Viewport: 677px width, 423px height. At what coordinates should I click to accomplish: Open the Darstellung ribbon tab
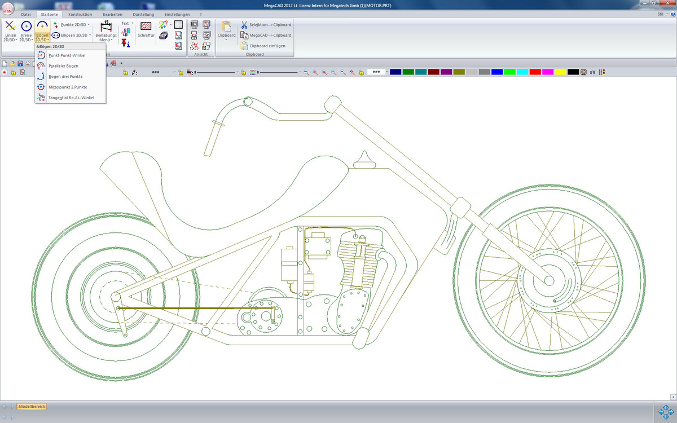point(143,14)
